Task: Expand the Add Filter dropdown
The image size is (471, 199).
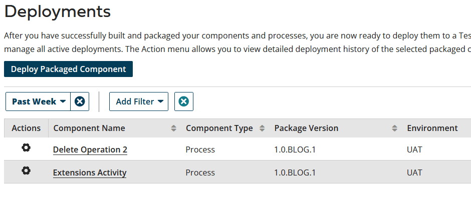Action: click(139, 101)
